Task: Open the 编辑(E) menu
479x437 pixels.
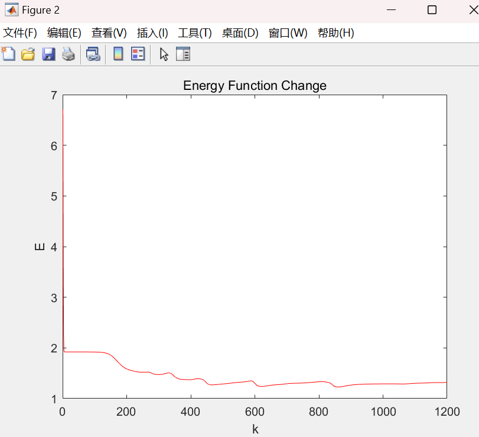Action: (x=64, y=33)
